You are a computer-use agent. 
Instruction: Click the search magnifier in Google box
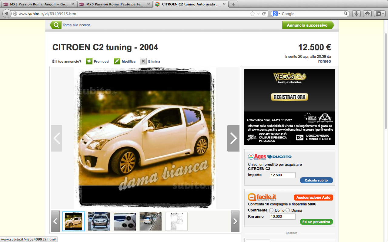click(346, 14)
